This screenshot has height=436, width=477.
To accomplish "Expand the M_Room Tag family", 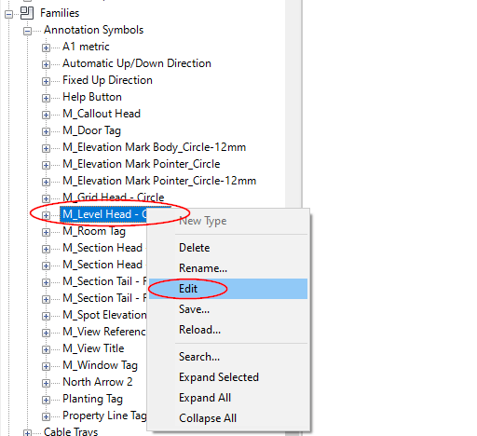I will tap(46, 232).
